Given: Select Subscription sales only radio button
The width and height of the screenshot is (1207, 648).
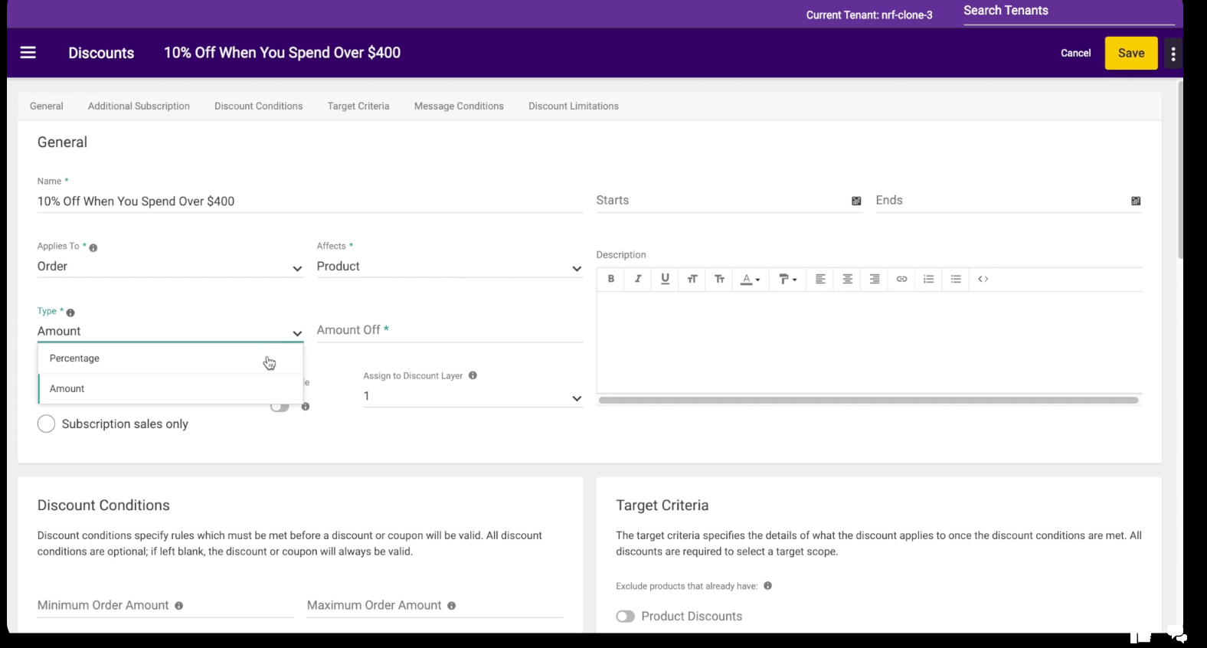Looking at the screenshot, I should (47, 424).
